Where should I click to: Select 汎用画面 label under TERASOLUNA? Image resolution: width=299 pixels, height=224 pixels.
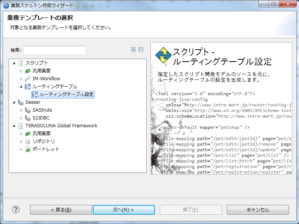pyautogui.click(x=42, y=133)
